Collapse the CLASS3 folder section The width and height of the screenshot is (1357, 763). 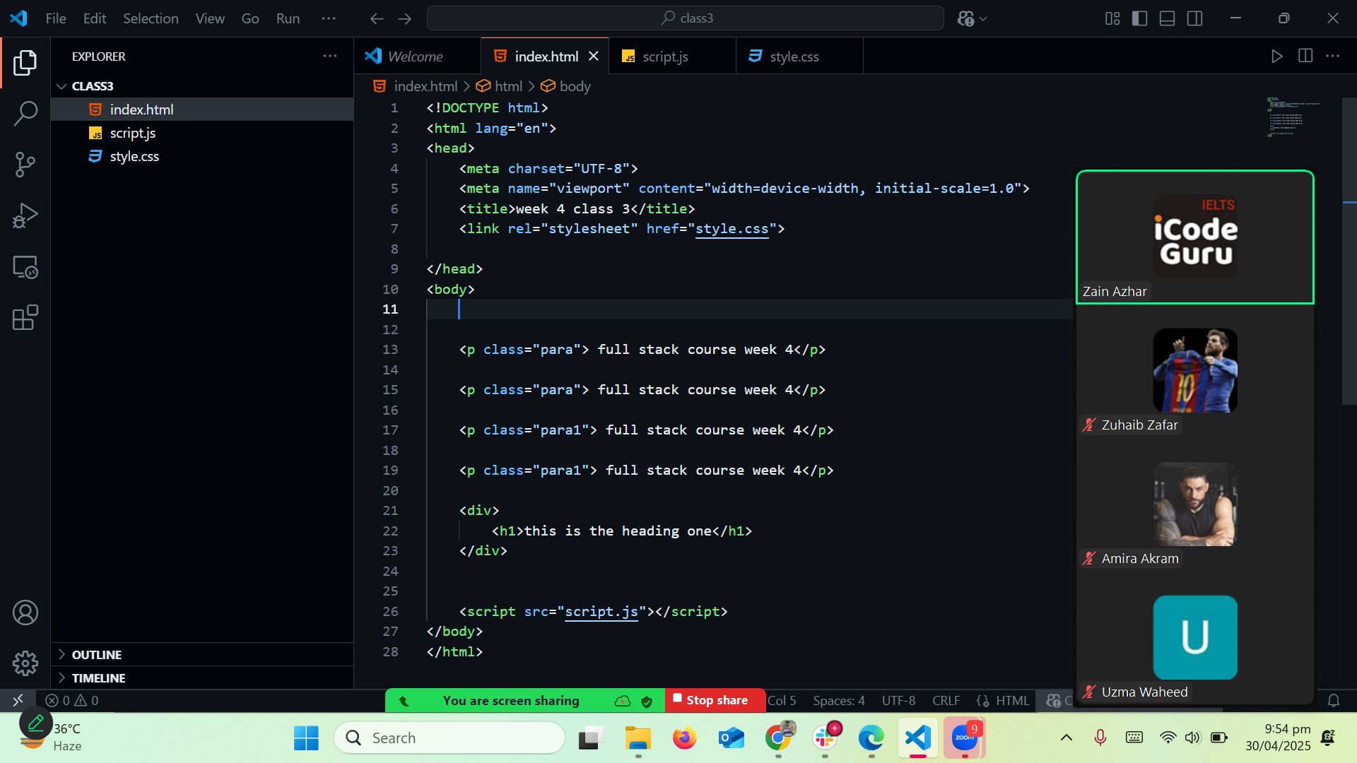[x=92, y=86]
